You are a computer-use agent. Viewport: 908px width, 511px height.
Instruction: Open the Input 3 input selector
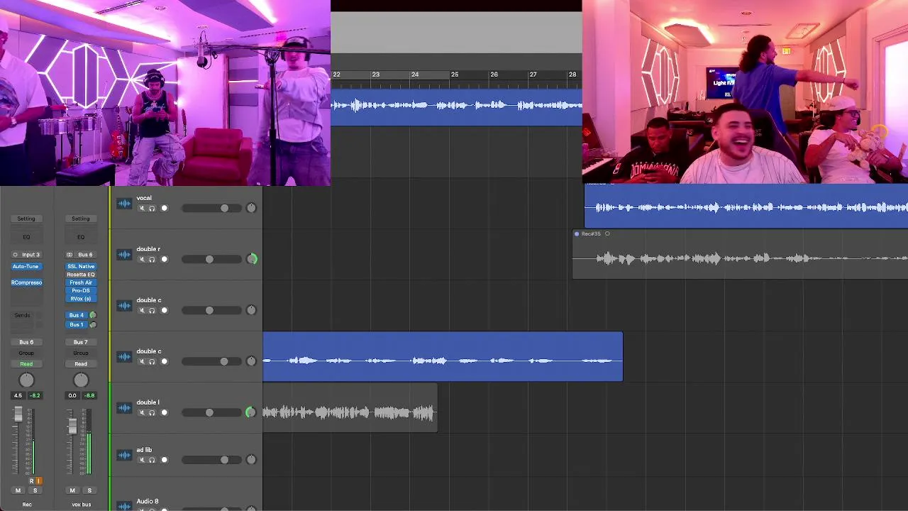[x=31, y=255]
